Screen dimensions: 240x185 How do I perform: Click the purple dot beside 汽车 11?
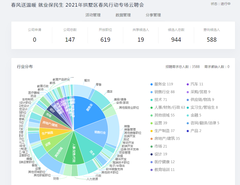click(188, 84)
